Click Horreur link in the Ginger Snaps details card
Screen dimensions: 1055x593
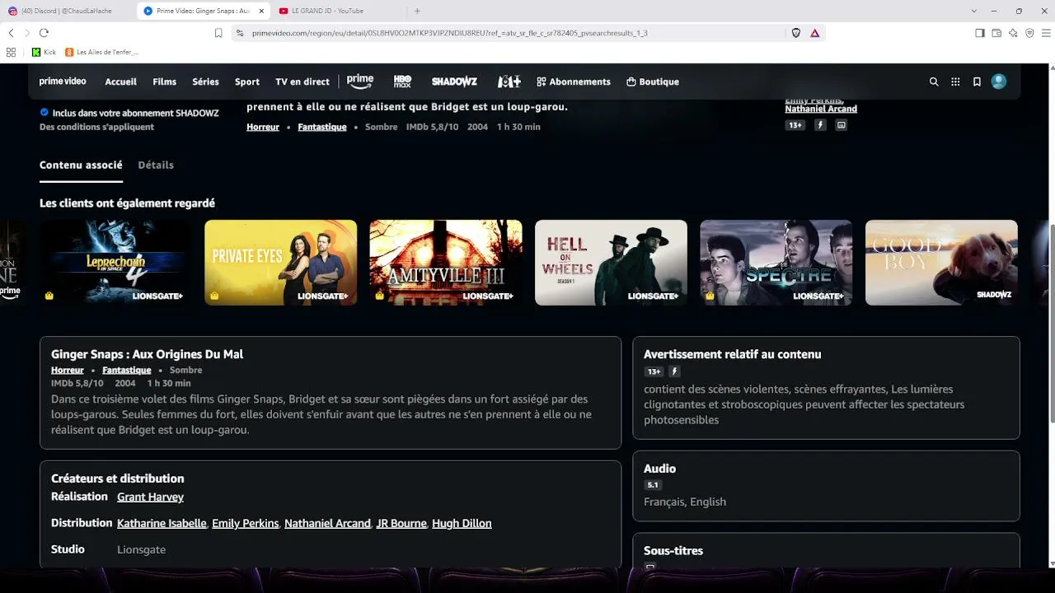[68, 371]
